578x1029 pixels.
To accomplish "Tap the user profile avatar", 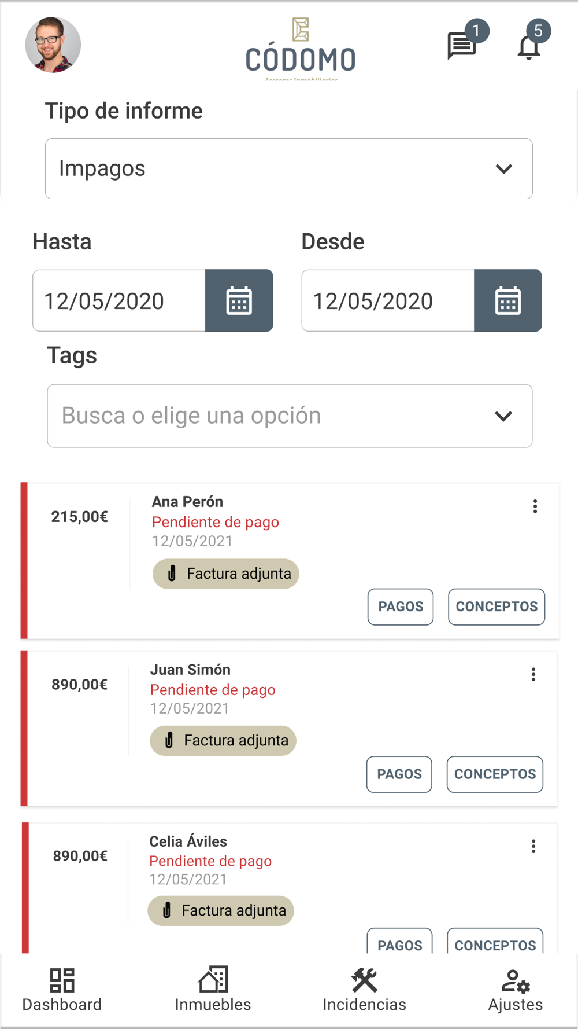I will pyautogui.click(x=53, y=45).
